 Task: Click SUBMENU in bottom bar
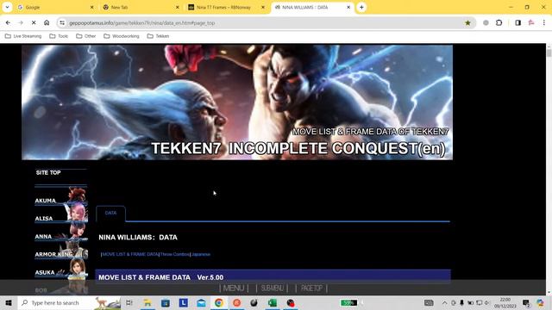[273, 288]
